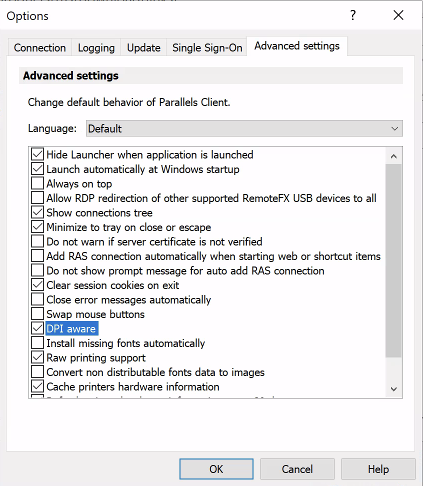The image size is (423, 486).
Task: Enable Install missing fonts automatically
Action: 37,343
